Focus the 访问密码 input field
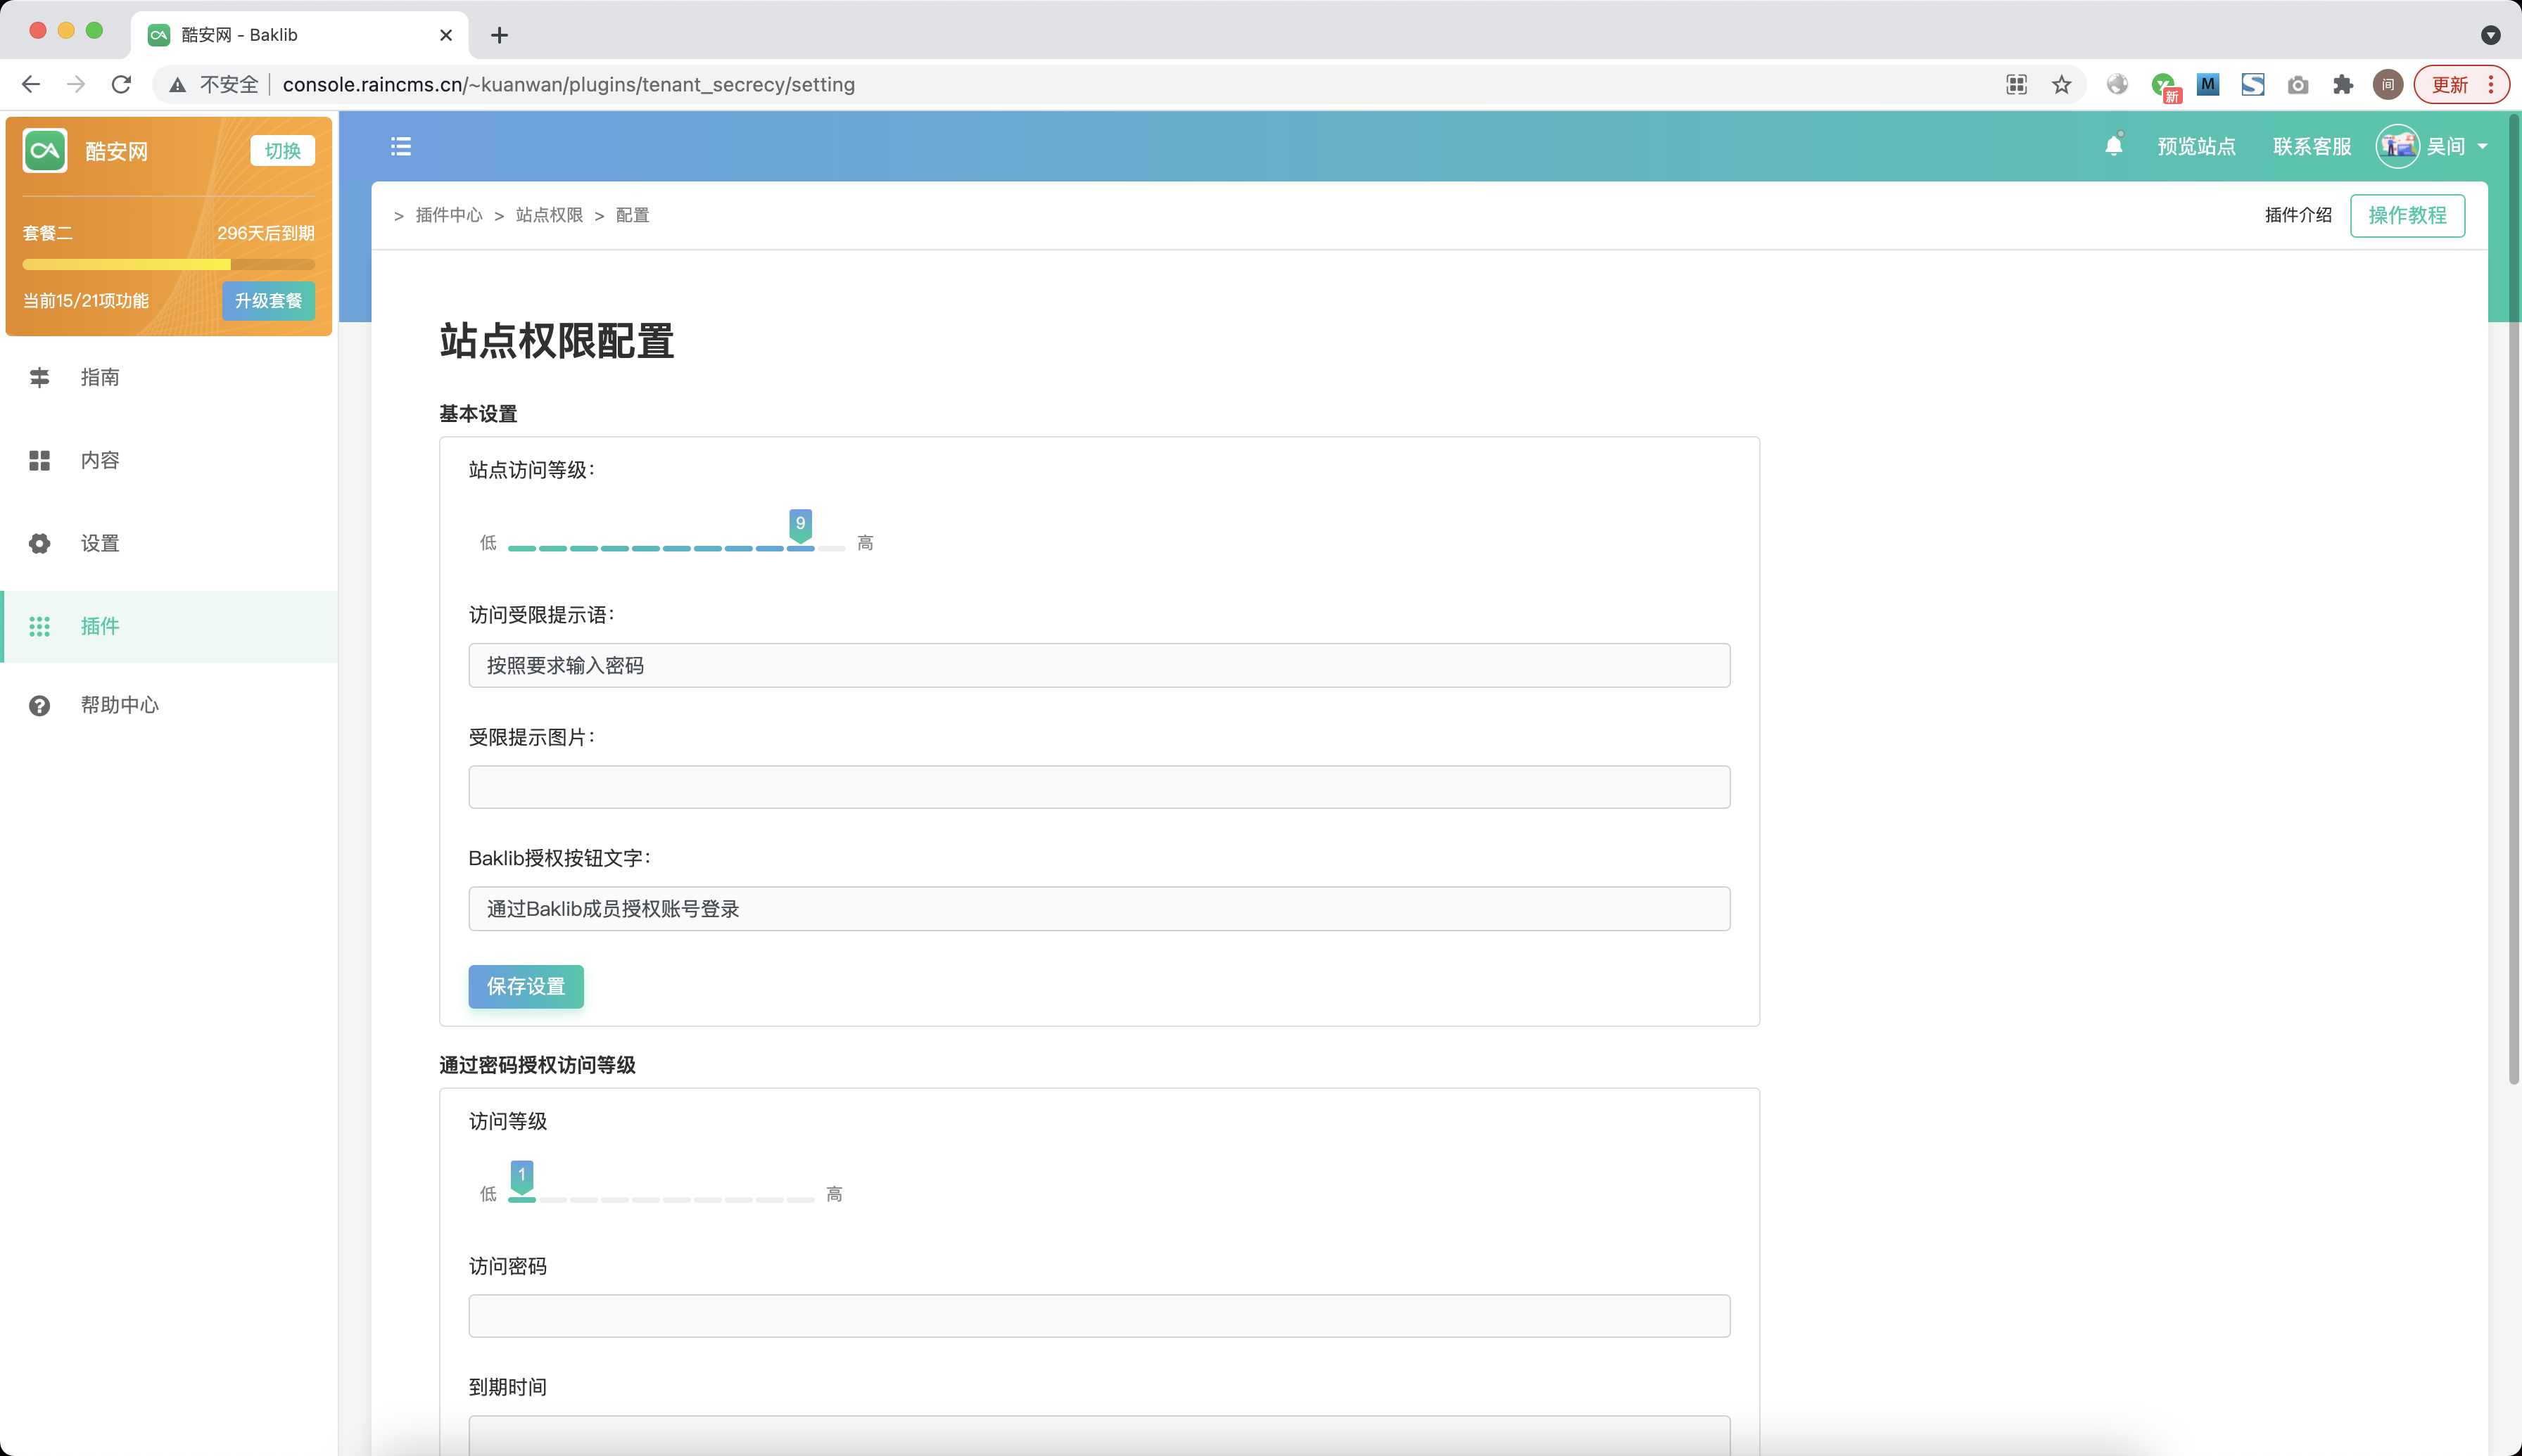The width and height of the screenshot is (2522, 1456). [x=1099, y=1316]
